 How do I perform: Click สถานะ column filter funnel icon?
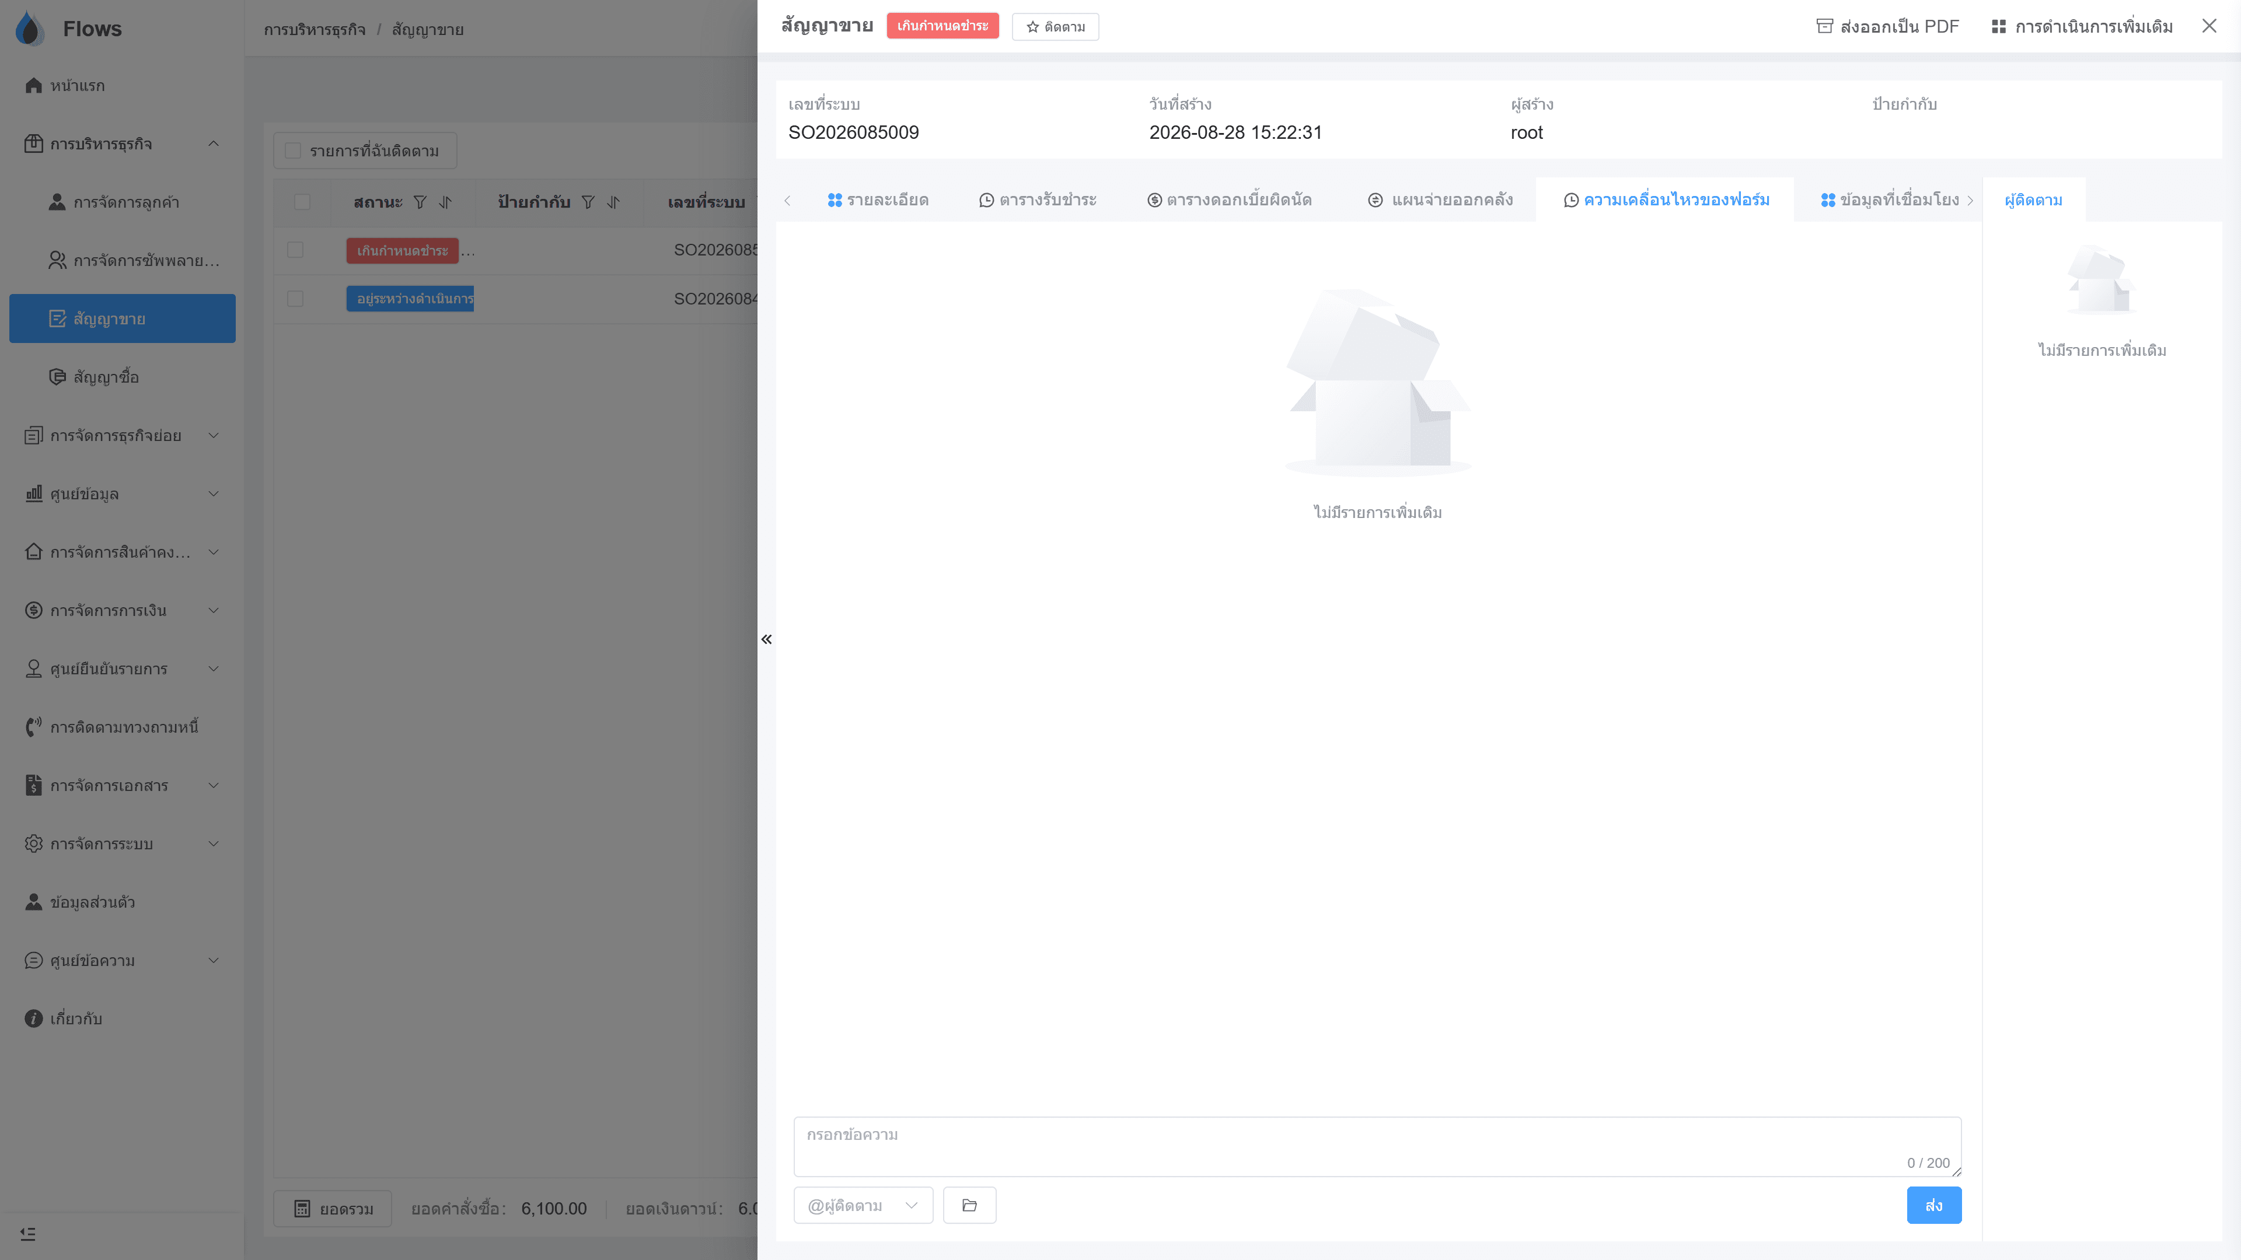[x=420, y=202]
